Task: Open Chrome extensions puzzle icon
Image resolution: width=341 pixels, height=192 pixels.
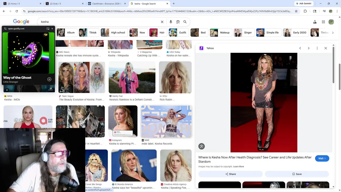Action: point(305,11)
